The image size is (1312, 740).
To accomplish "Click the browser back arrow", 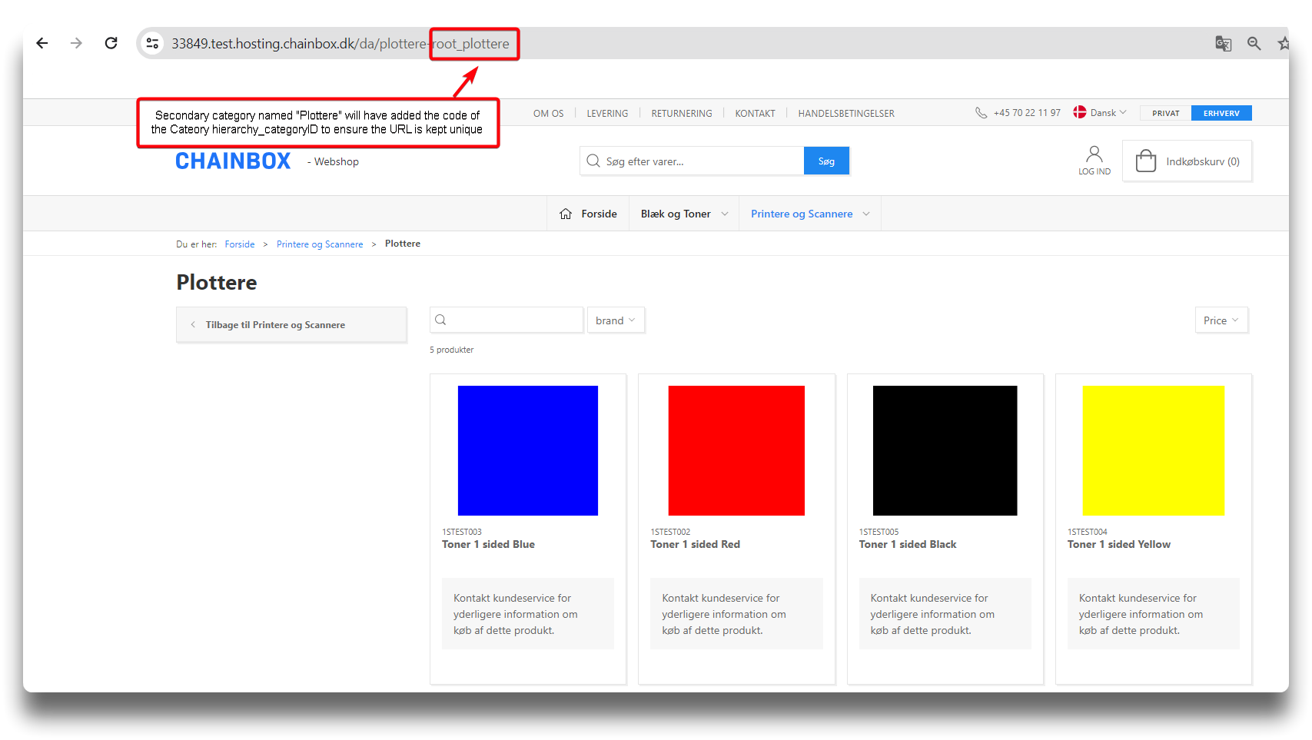I will 42,43.
